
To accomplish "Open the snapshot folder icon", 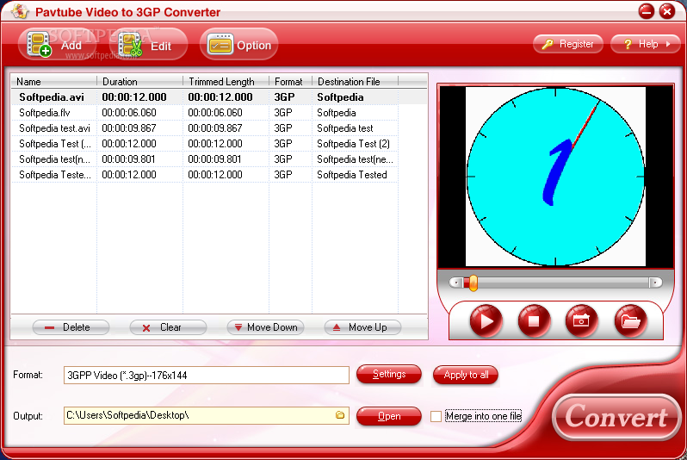I will [x=630, y=321].
